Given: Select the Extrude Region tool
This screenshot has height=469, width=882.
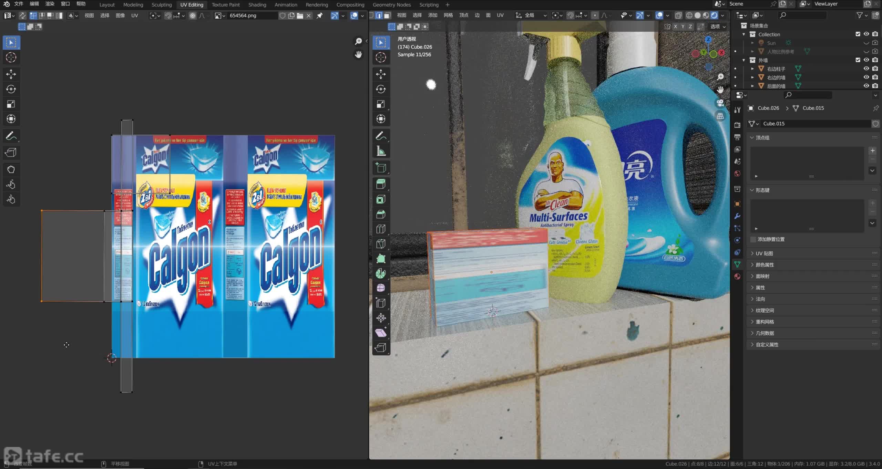Looking at the screenshot, I should [381, 184].
